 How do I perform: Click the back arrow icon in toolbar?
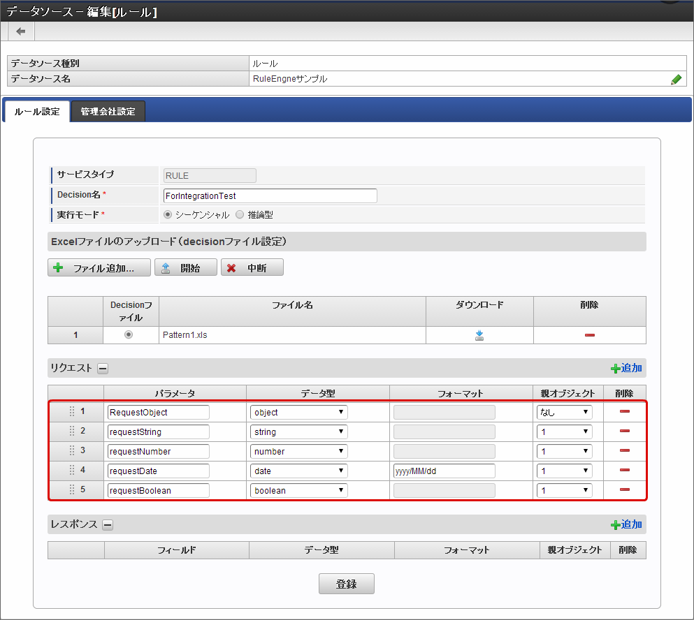(x=21, y=31)
